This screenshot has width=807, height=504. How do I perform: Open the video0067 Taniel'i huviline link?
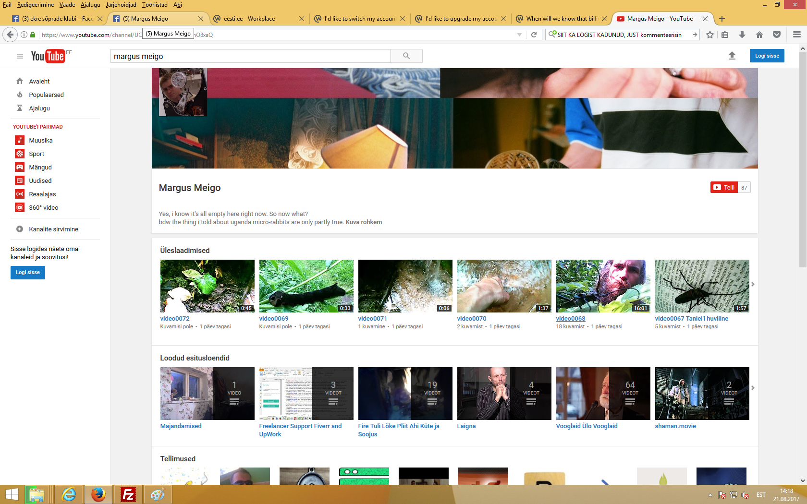click(x=691, y=318)
